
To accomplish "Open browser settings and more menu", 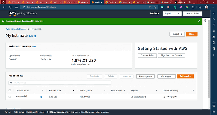I will point(213,7).
